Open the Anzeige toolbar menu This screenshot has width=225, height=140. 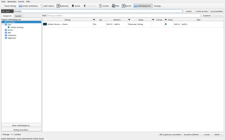click(x=158, y=6)
